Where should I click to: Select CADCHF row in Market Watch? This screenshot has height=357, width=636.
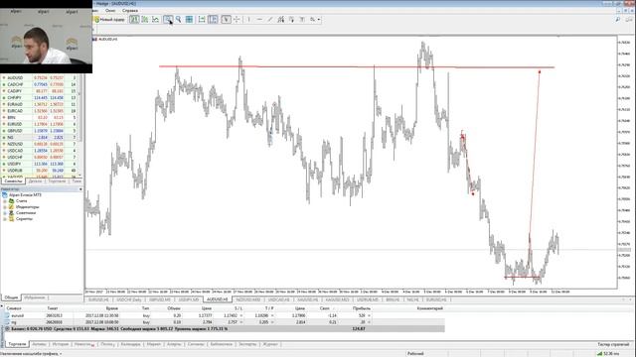click(x=40, y=84)
